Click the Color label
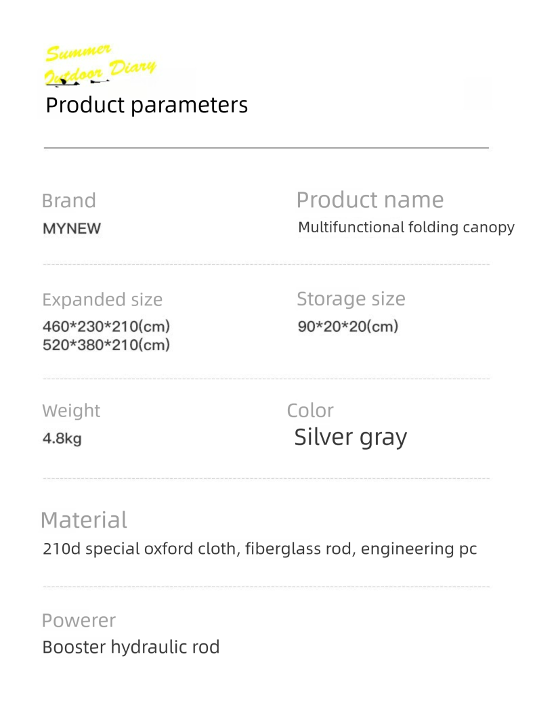The width and height of the screenshot is (535, 707). click(310, 411)
